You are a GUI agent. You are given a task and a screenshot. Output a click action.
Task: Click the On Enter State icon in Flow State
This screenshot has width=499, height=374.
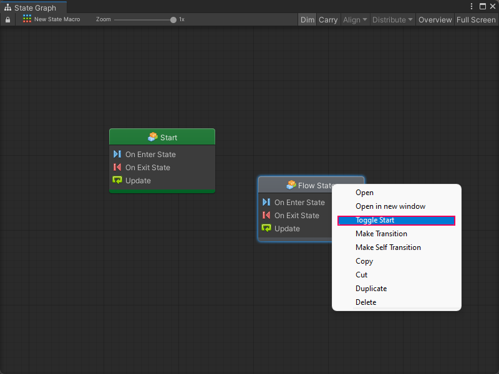[266, 202]
